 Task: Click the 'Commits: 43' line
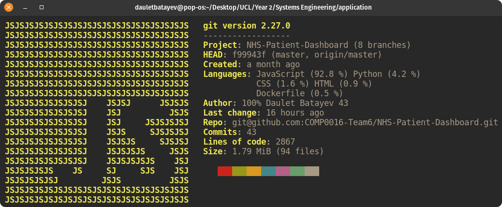230,132
